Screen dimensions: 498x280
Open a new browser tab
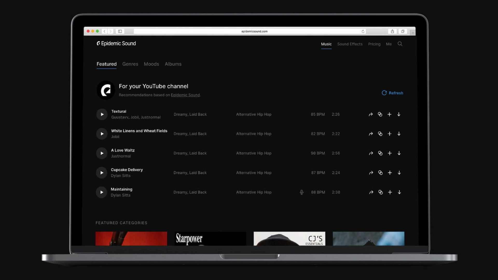(413, 32)
